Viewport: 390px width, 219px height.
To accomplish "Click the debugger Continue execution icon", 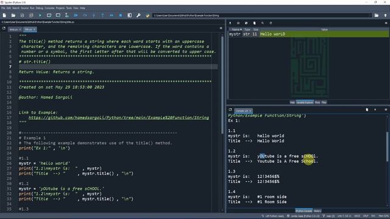I will [112, 15].
